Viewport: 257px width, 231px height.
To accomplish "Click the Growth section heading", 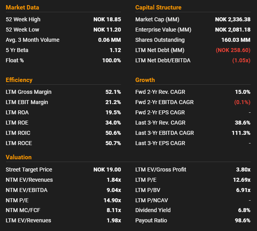I will (x=145, y=80).
